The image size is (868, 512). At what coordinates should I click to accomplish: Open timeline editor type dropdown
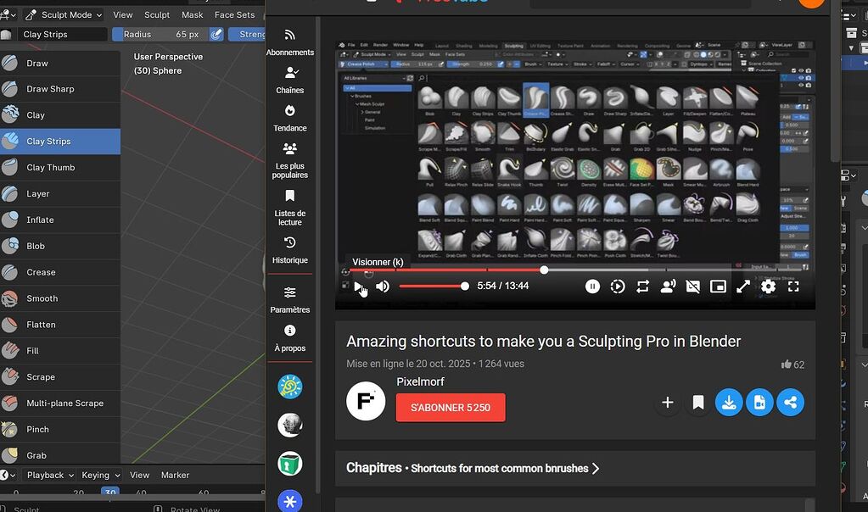(x=8, y=475)
